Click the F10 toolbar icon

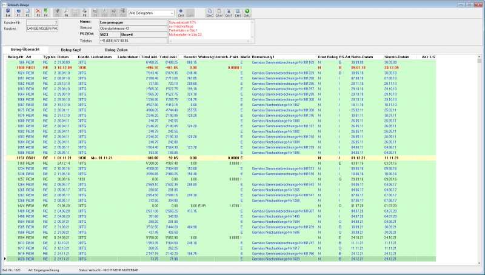coord(104,13)
